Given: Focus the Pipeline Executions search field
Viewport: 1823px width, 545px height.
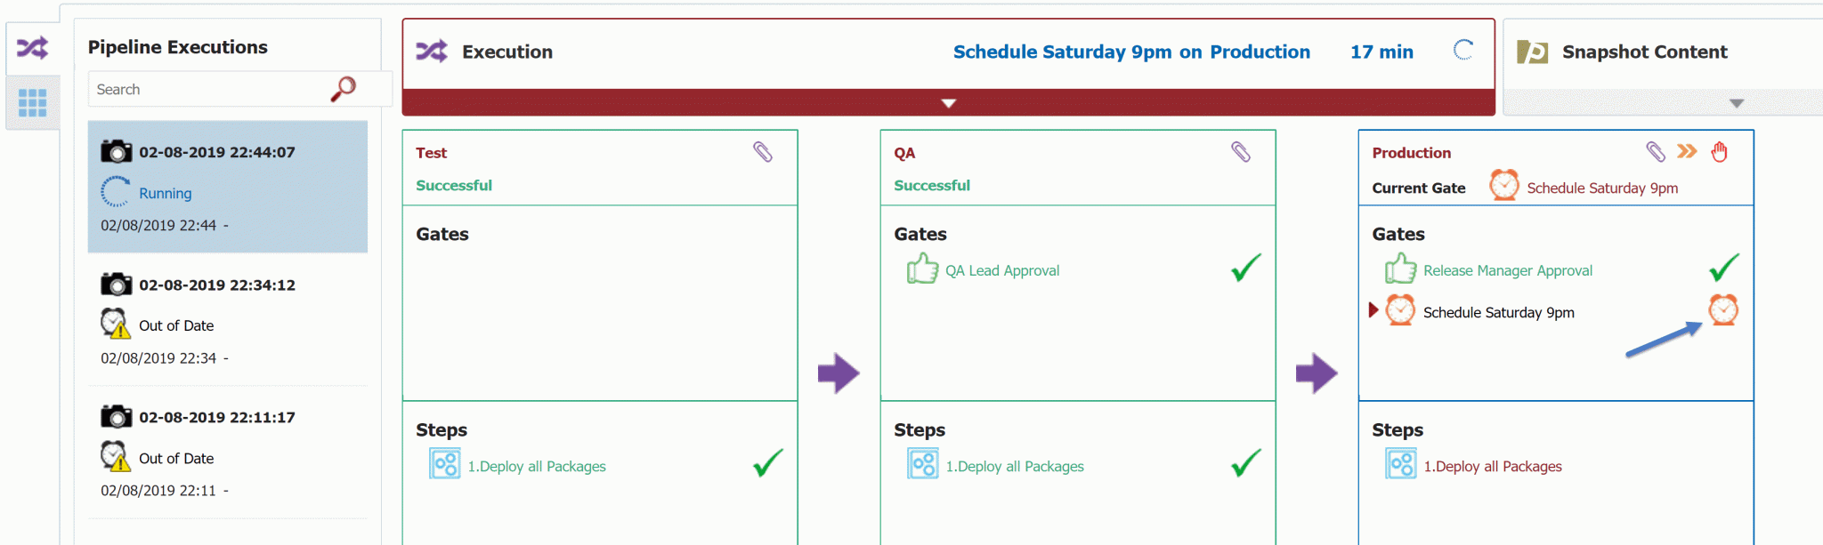Looking at the screenshot, I should click(x=210, y=89).
